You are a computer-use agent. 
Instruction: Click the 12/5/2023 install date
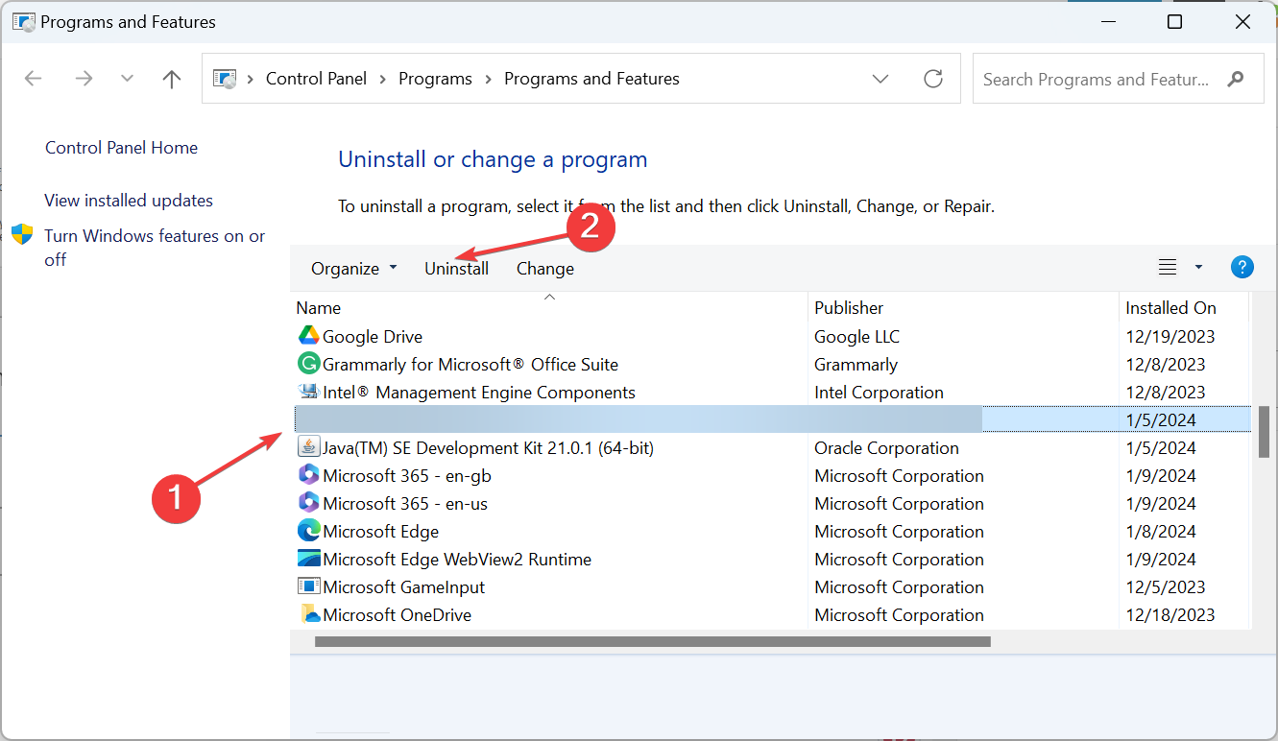click(1165, 587)
